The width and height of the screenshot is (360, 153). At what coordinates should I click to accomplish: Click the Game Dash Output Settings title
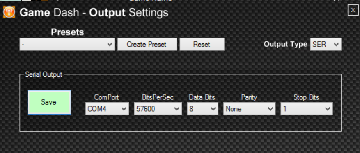click(x=94, y=13)
